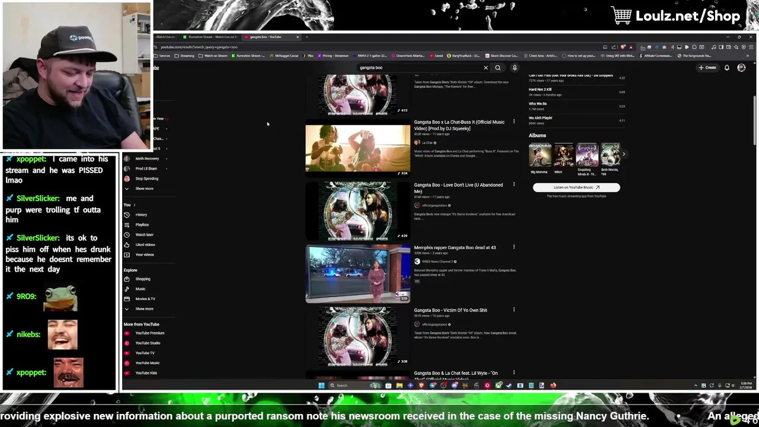The width and height of the screenshot is (759, 427).
Task: Open the Big Momma album cover
Action: pyautogui.click(x=540, y=155)
